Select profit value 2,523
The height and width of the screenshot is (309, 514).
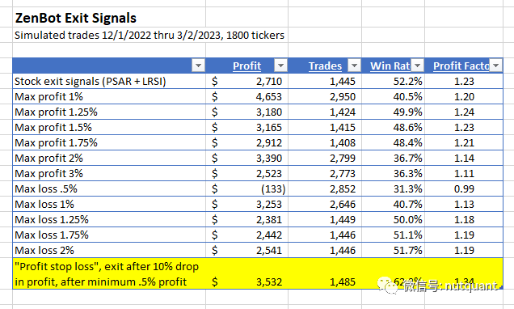(x=269, y=174)
